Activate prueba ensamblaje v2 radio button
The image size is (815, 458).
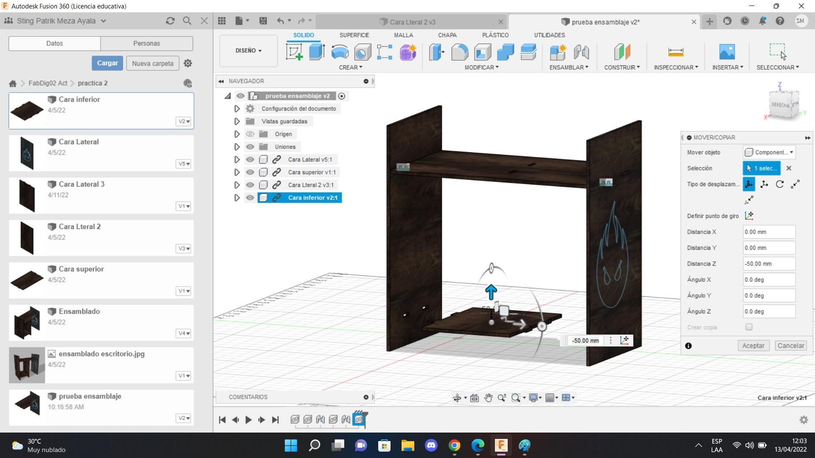[x=342, y=96]
